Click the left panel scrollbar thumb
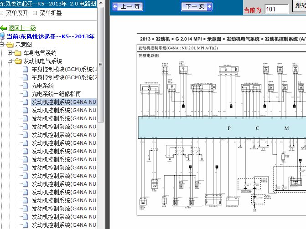 (101, 64)
